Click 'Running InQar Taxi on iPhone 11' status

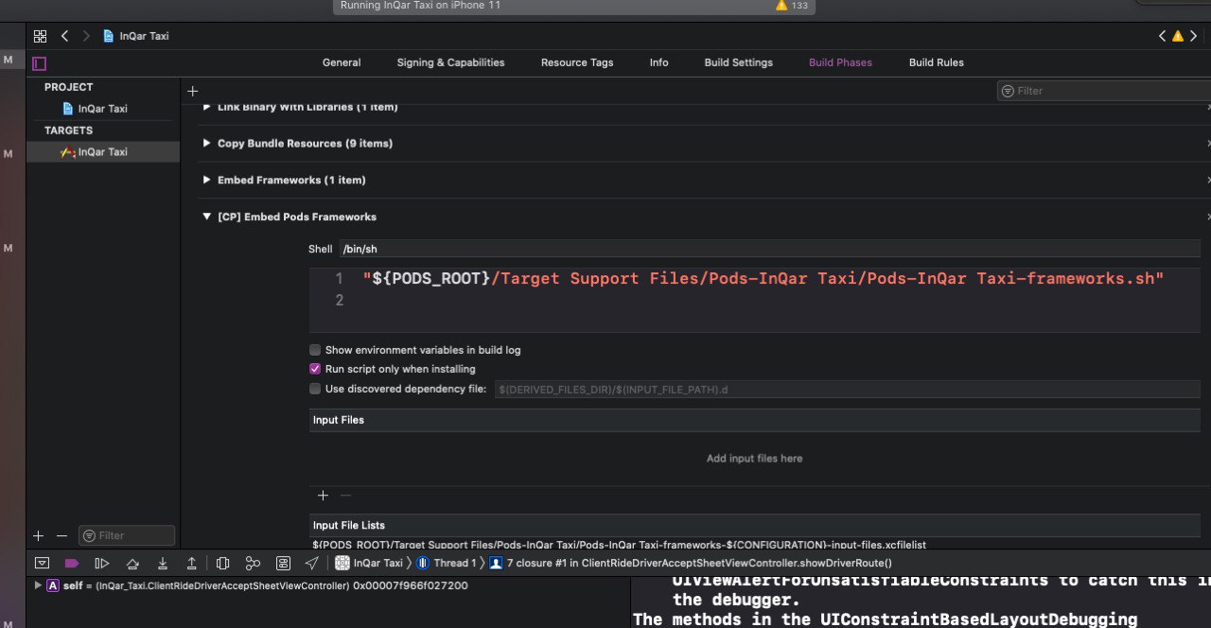tap(421, 6)
